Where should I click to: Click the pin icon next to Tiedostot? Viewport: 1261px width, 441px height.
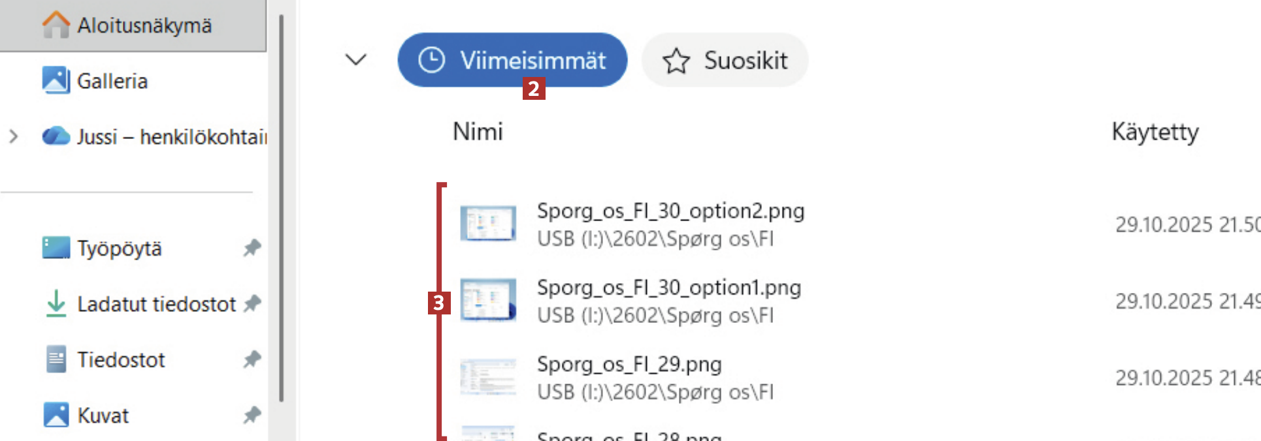tap(252, 359)
